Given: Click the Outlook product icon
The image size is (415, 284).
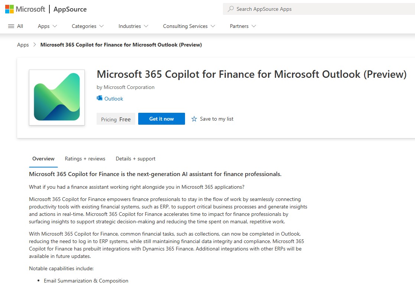Looking at the screenshot, I should coord(100,98).
